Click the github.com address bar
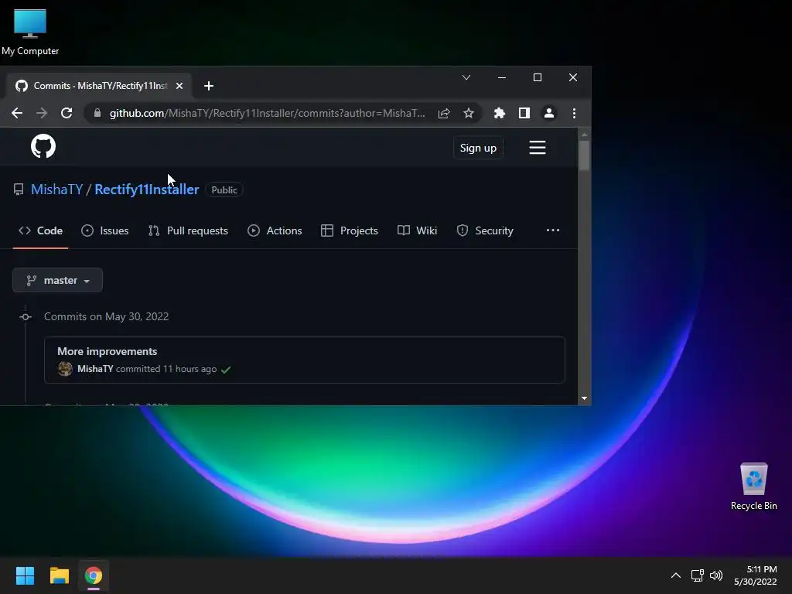Viewport: 792px width, 594px height. (267, 113)
